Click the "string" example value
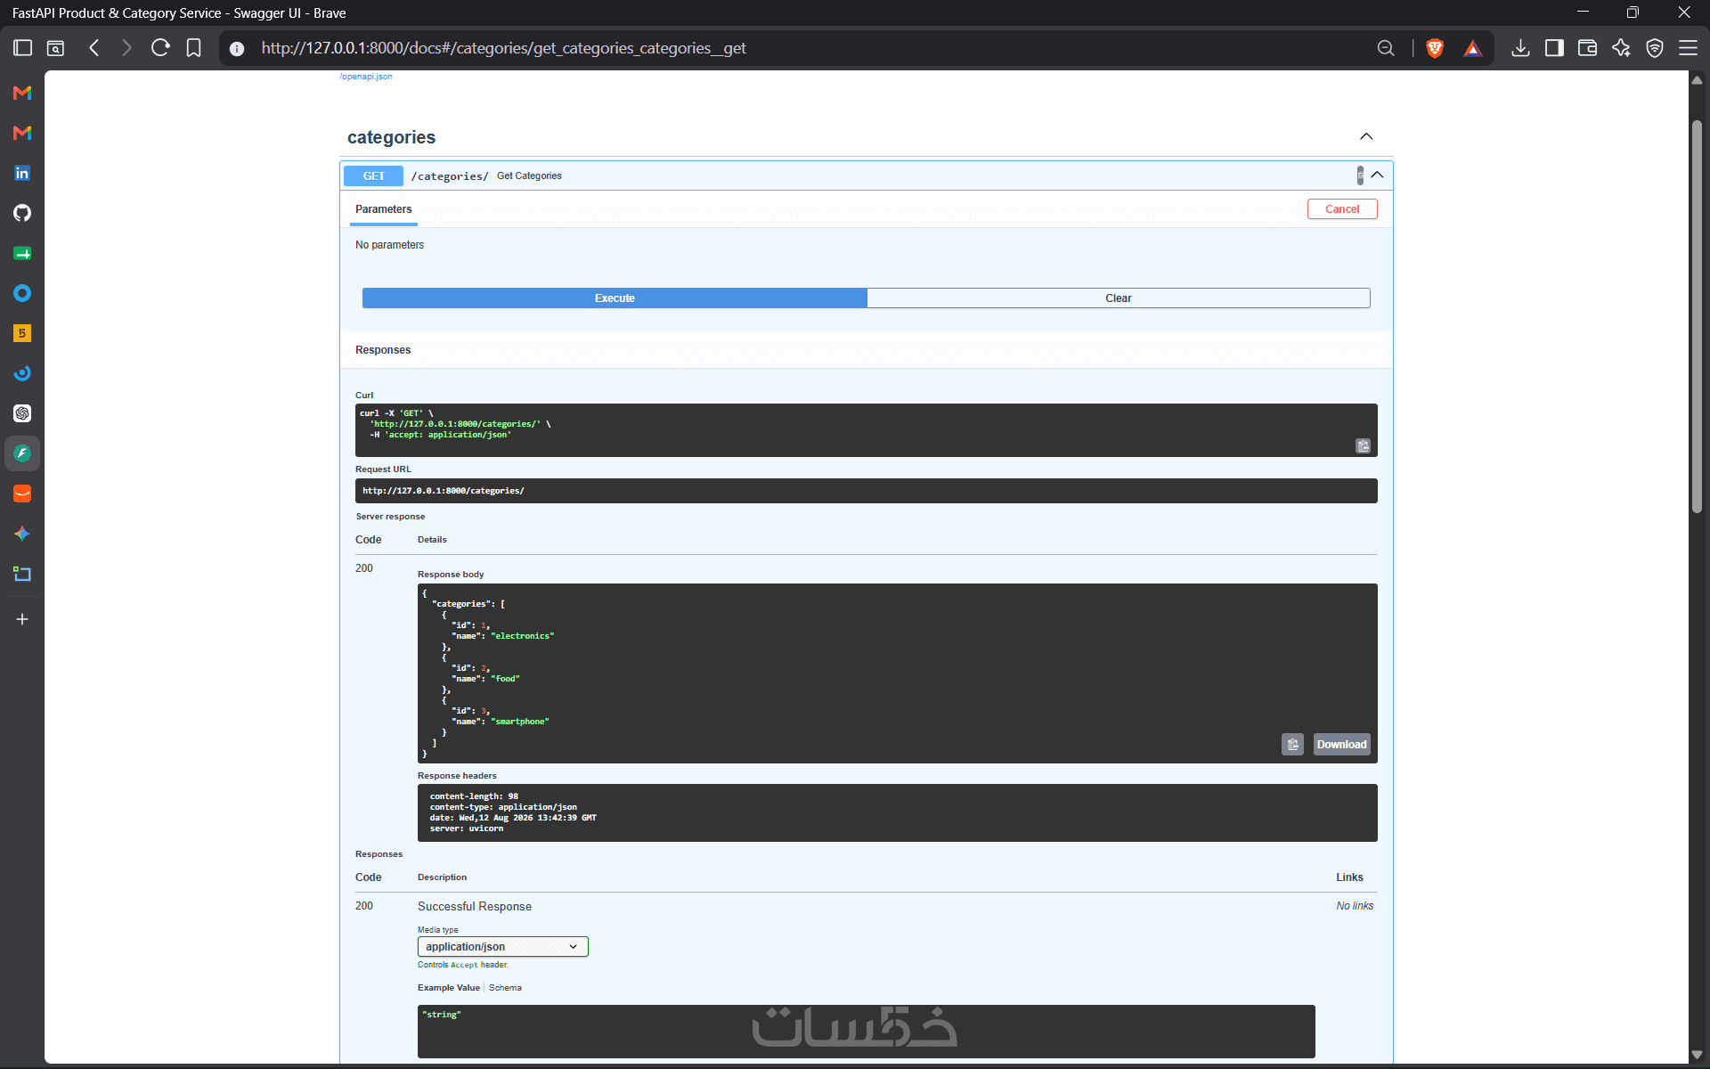This screenshot has width=1710, height=1069. pos(442,1015)
